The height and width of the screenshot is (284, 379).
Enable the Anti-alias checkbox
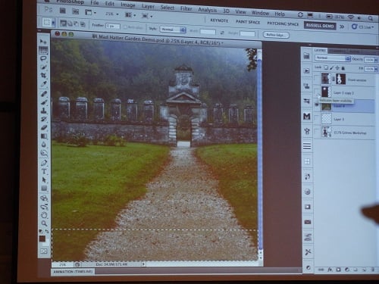pos(125,27)
